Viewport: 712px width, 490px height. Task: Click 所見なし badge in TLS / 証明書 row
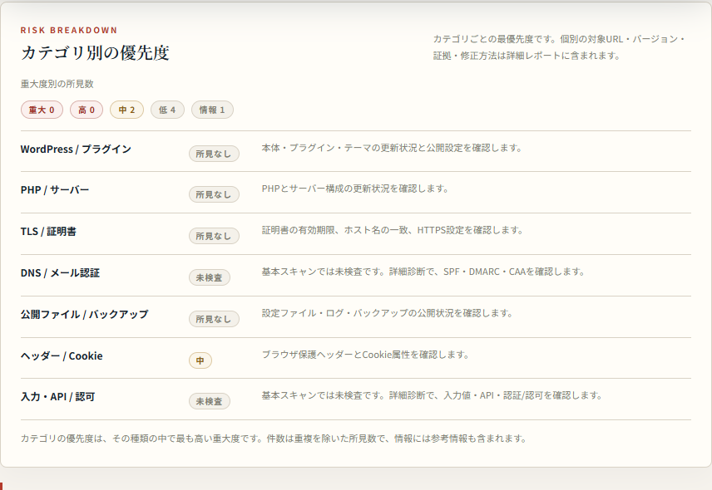point(214,236)
